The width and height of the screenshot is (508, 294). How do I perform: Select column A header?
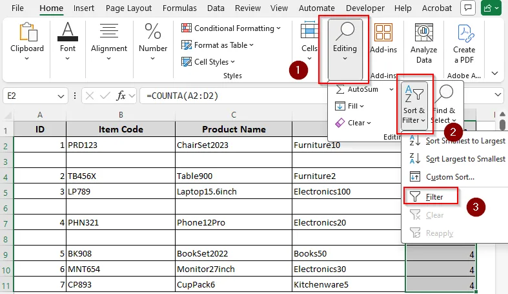pos(40,115)
